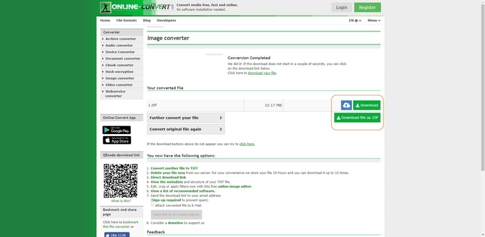
Task: Tick Attach converted file to E-Mail checkbox
Action: click(153, 204)
